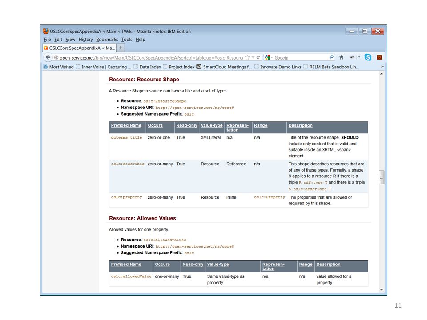Open the File menu

click(48, 40)
